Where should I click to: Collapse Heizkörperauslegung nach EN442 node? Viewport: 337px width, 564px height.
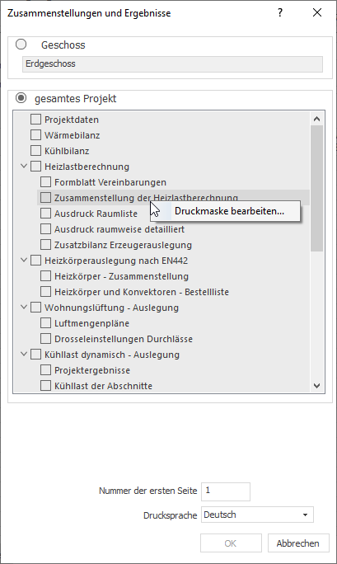(x=24, y=260)
